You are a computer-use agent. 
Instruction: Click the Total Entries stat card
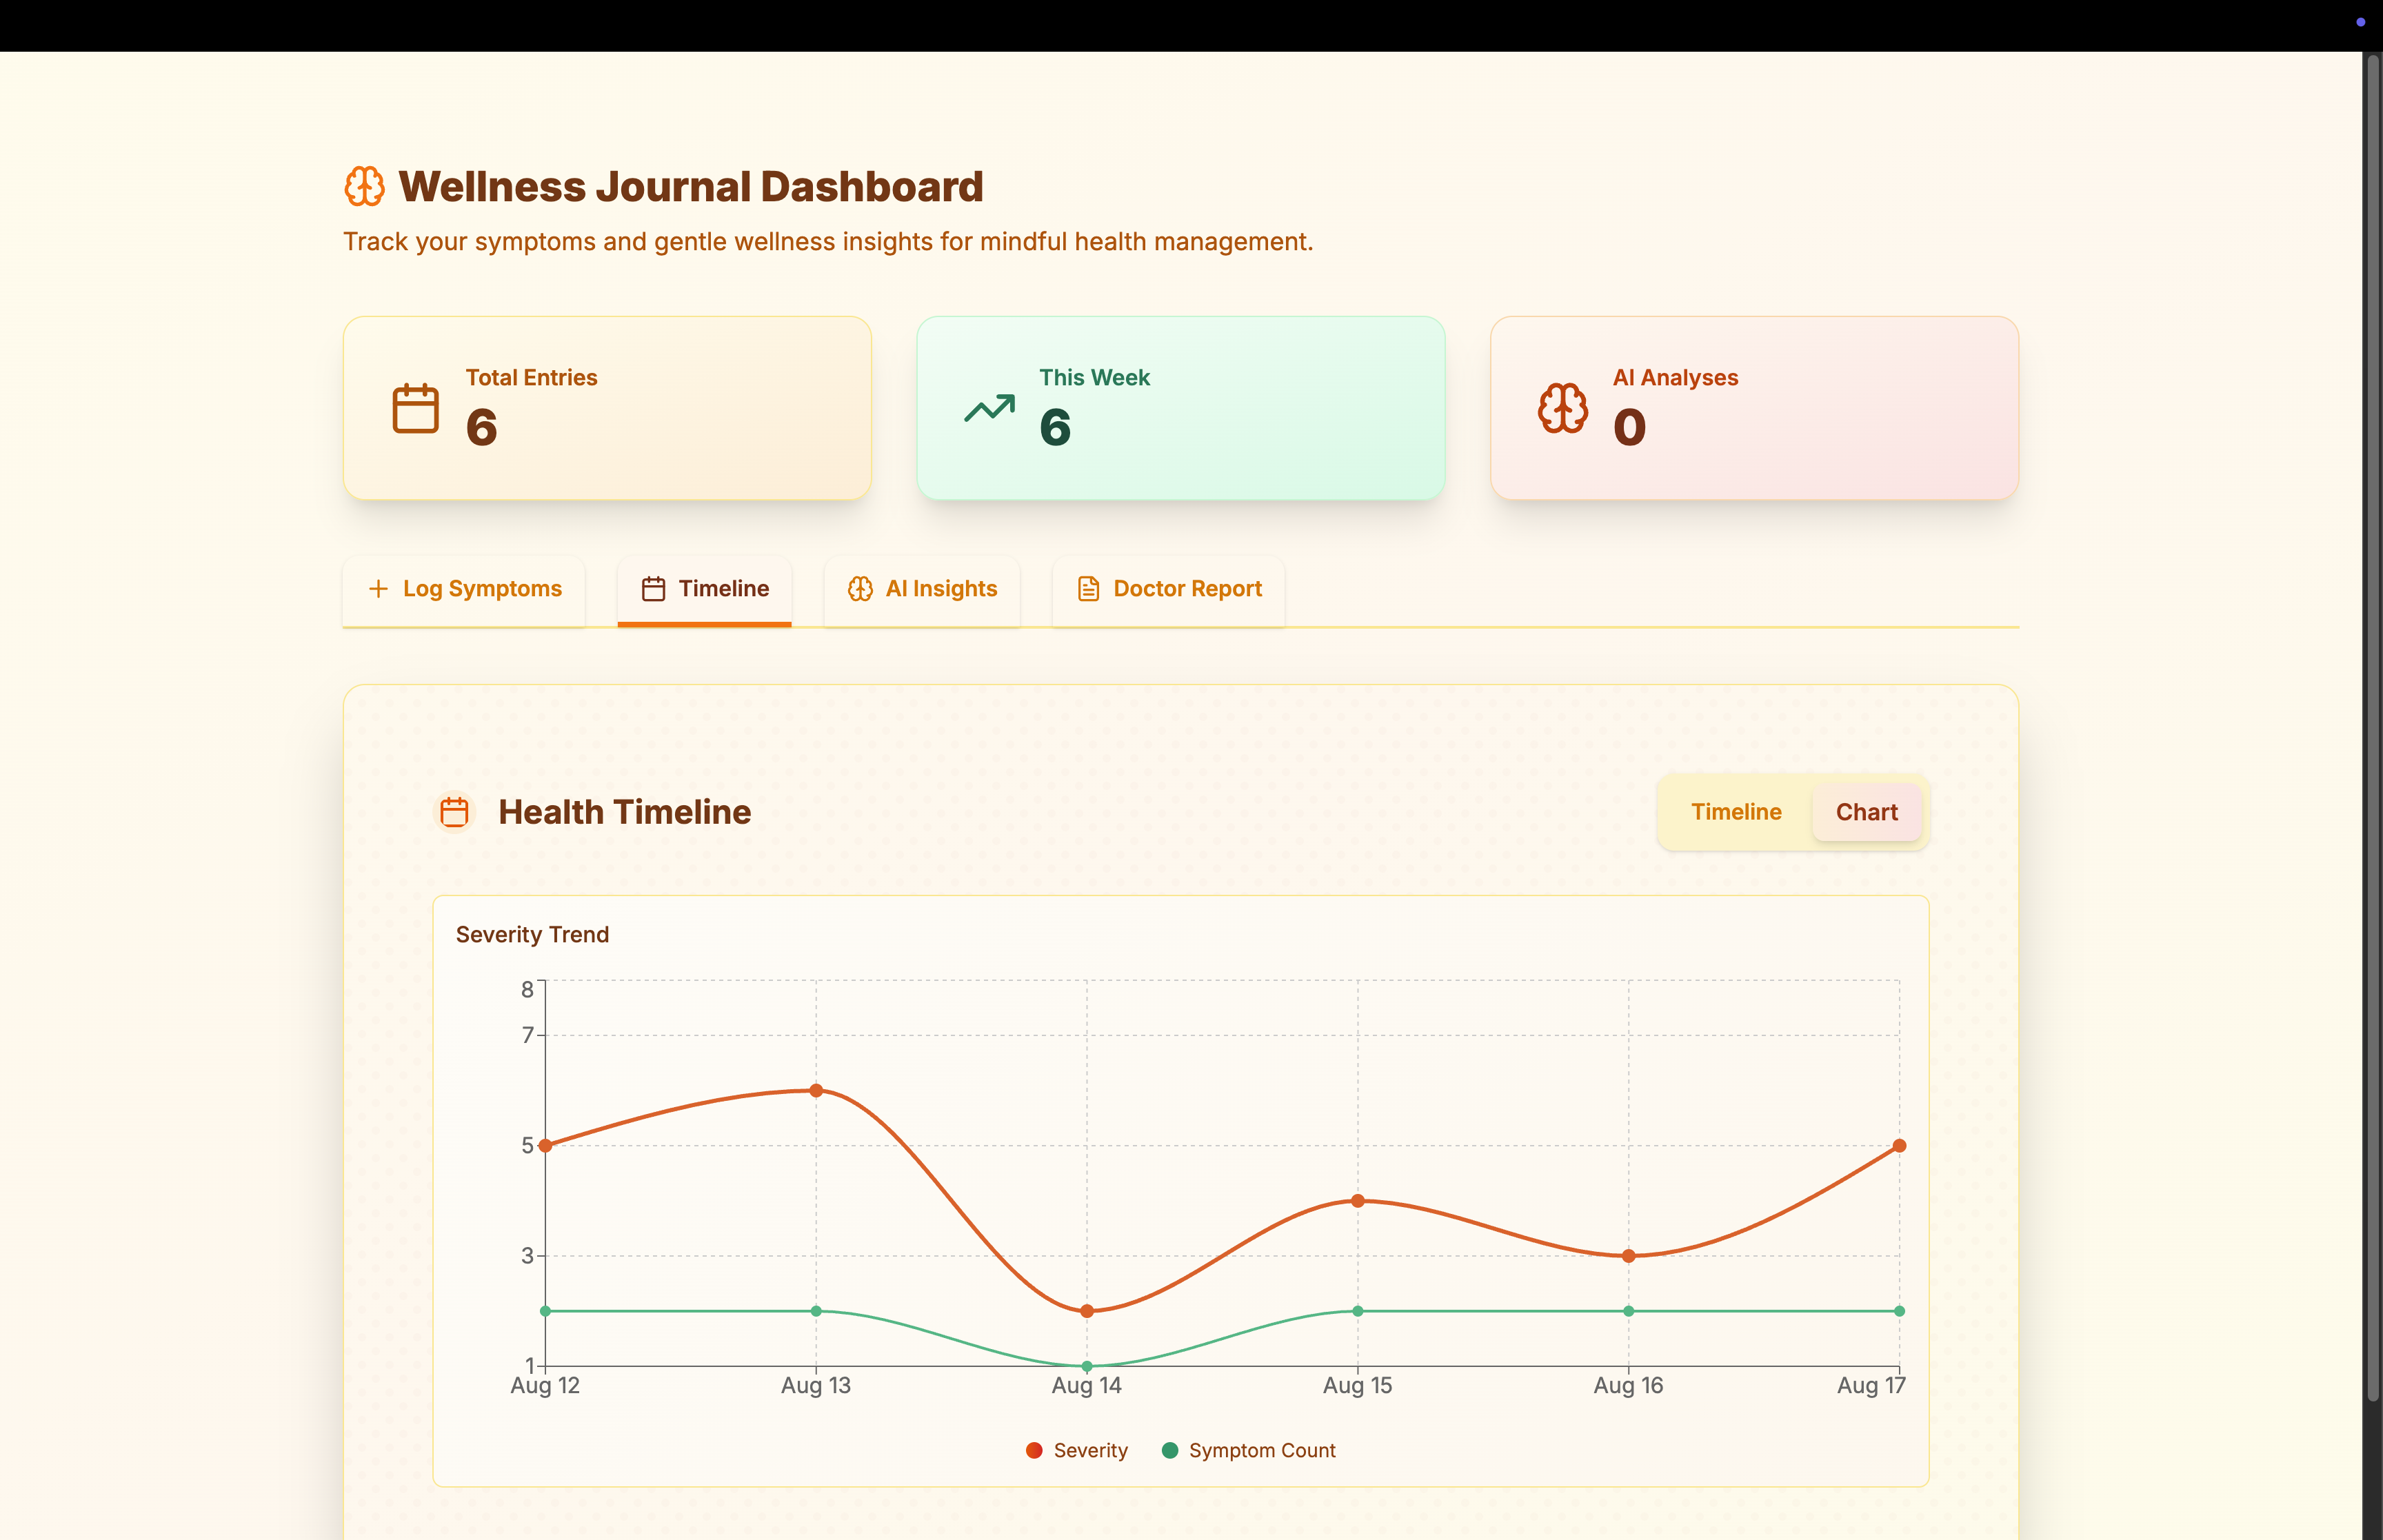(607, 408)
